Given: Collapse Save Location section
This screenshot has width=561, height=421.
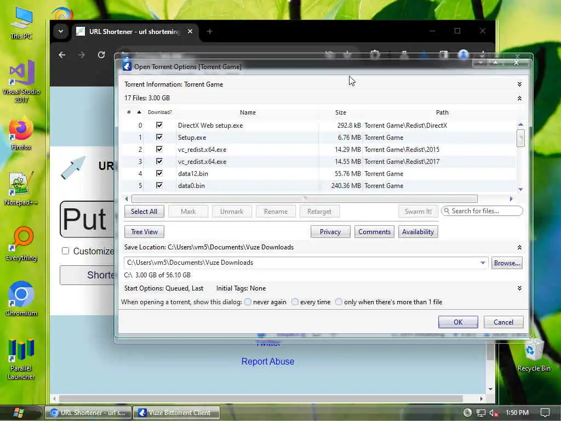Looking at the screenshot, I should [519, 247].
